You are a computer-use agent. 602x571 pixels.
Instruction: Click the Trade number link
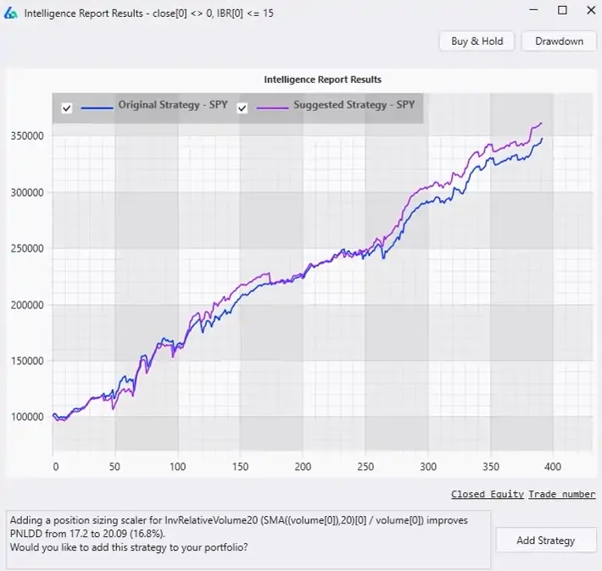[562, 494]
